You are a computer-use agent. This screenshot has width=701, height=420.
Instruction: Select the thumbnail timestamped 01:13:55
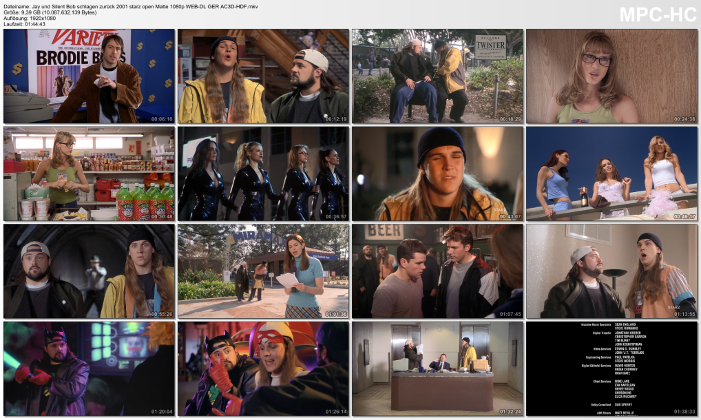[611, 271]
